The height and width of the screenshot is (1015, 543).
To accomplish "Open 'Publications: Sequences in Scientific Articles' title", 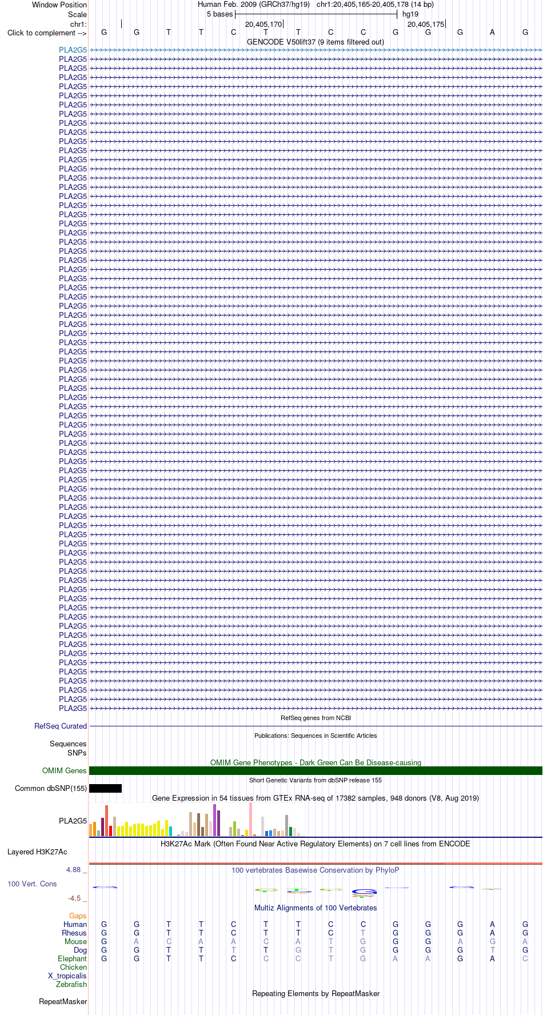I will coord(316,736).
